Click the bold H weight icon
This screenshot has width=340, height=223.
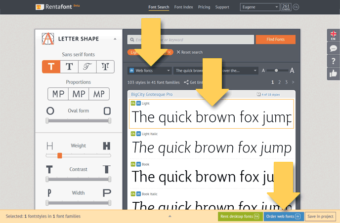coord(106,146)
